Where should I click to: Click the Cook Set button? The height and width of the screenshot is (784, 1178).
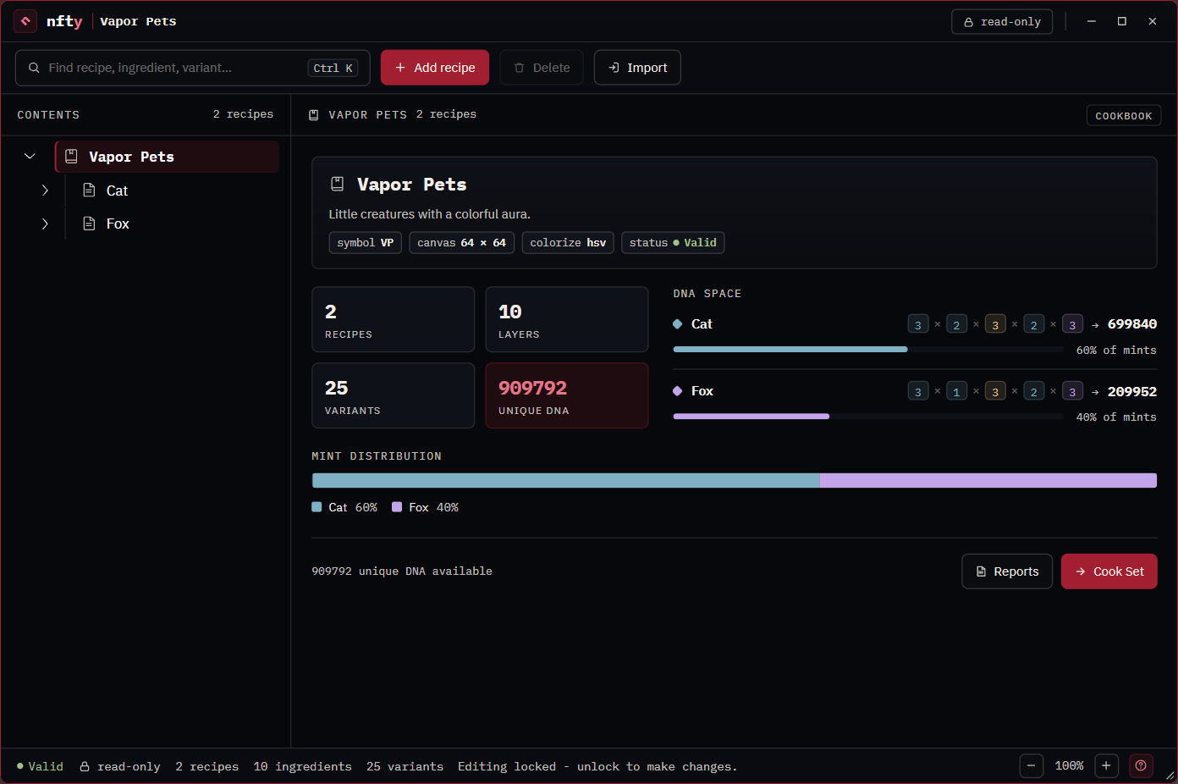click(x=1109, y=571)
